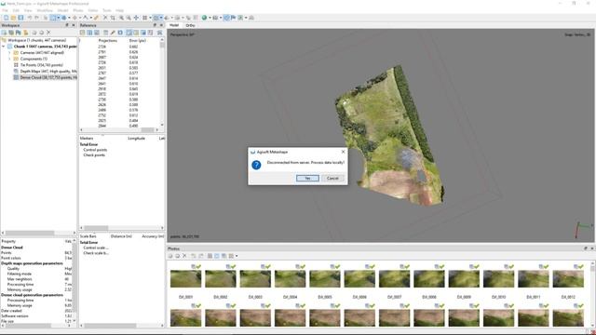596x335 pixels.
Task: Click the Crop selection icon
Action: (x=113, y=18)
